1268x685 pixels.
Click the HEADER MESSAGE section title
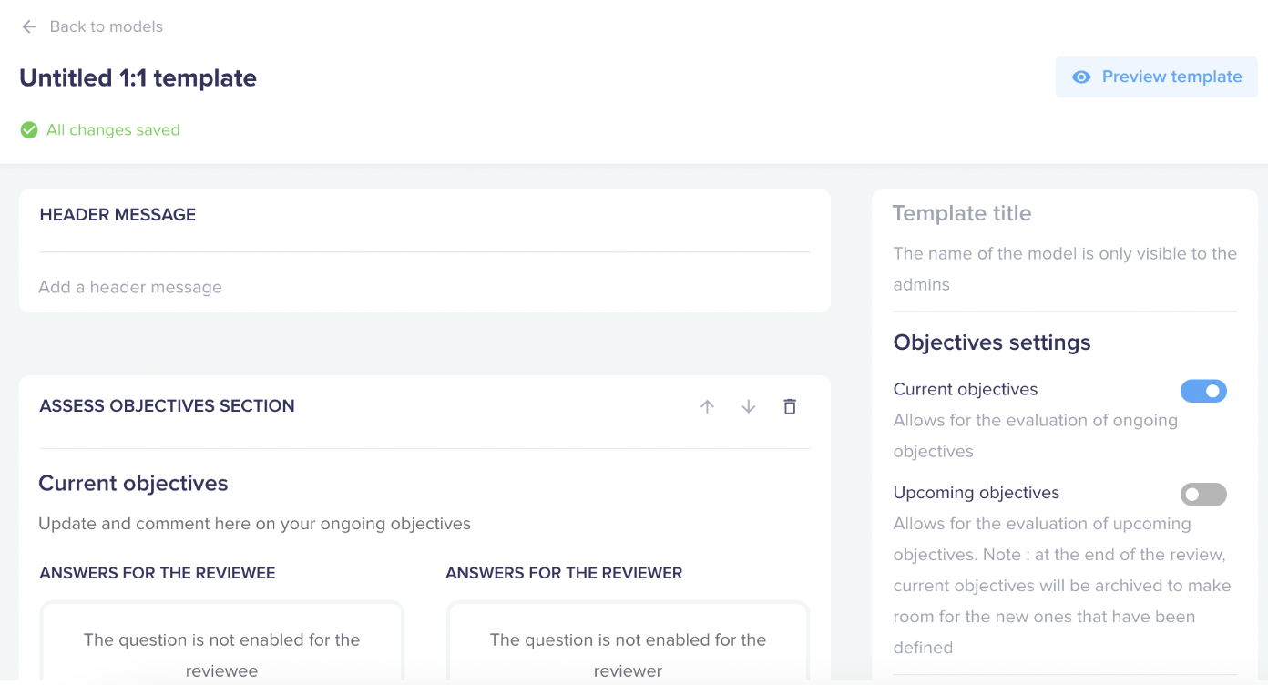pos(118,215)
